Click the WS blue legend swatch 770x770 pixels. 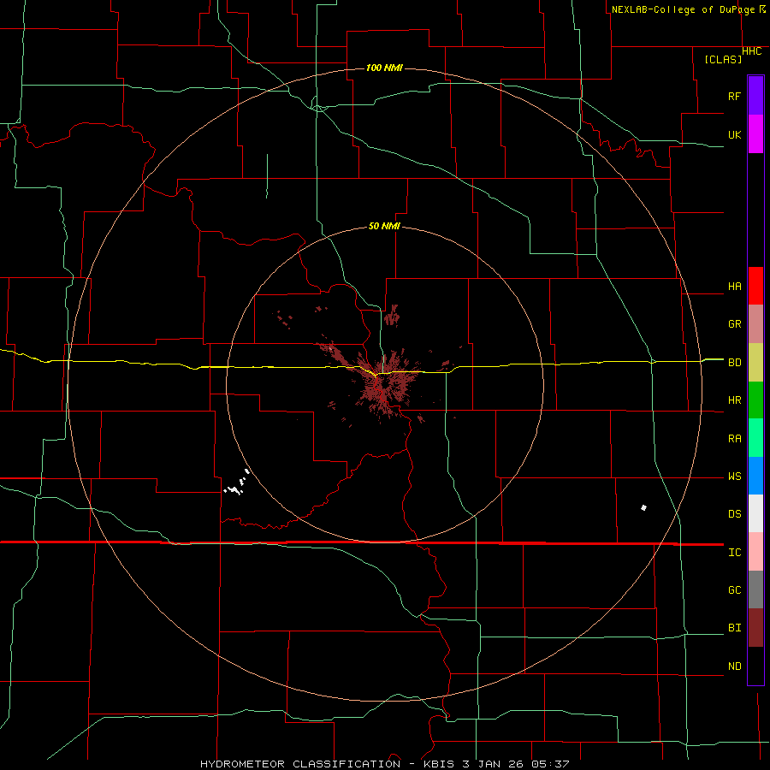(755, 476)
